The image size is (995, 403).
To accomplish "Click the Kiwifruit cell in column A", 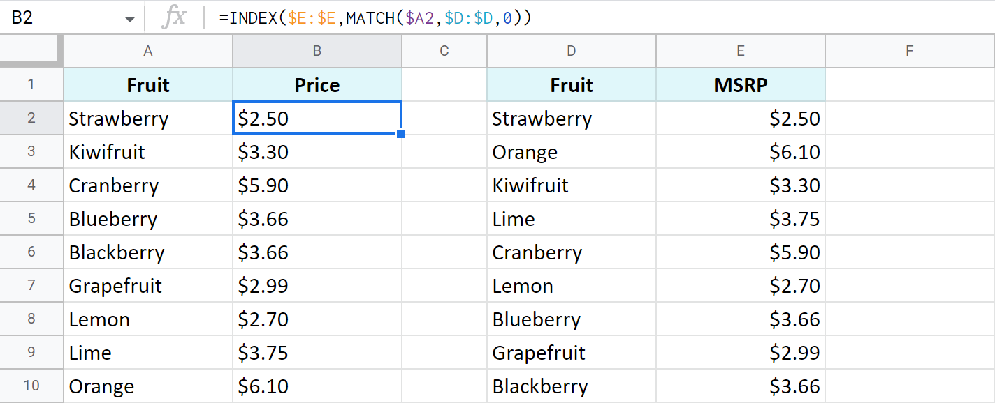I will point(148,152).
